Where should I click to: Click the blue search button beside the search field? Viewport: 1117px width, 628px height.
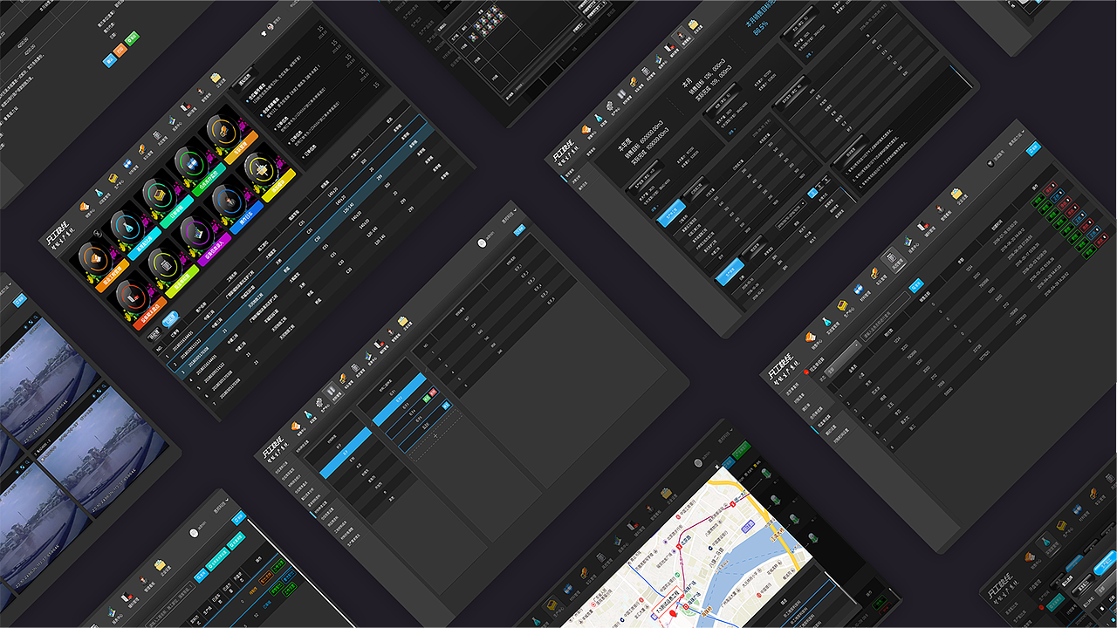[x=915, y=283]
